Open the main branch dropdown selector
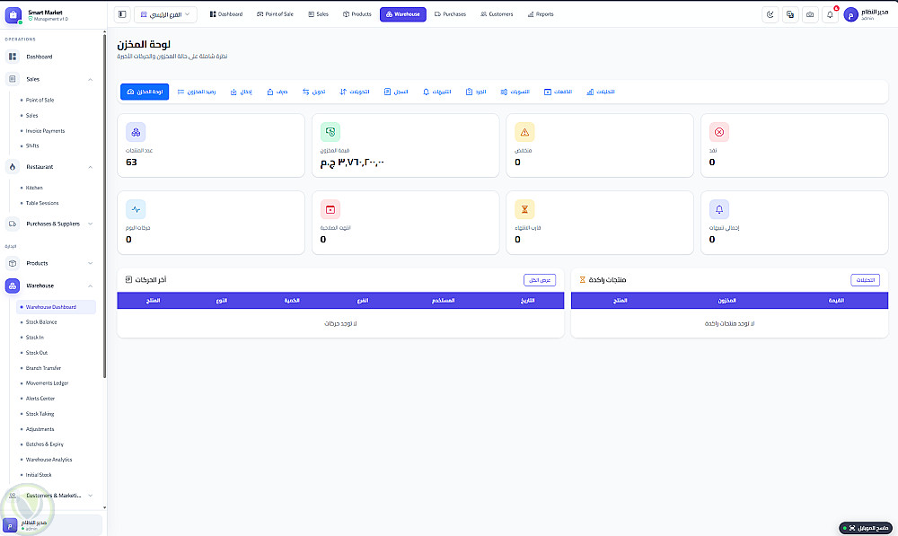898x536 pixels. click(165, 14)
